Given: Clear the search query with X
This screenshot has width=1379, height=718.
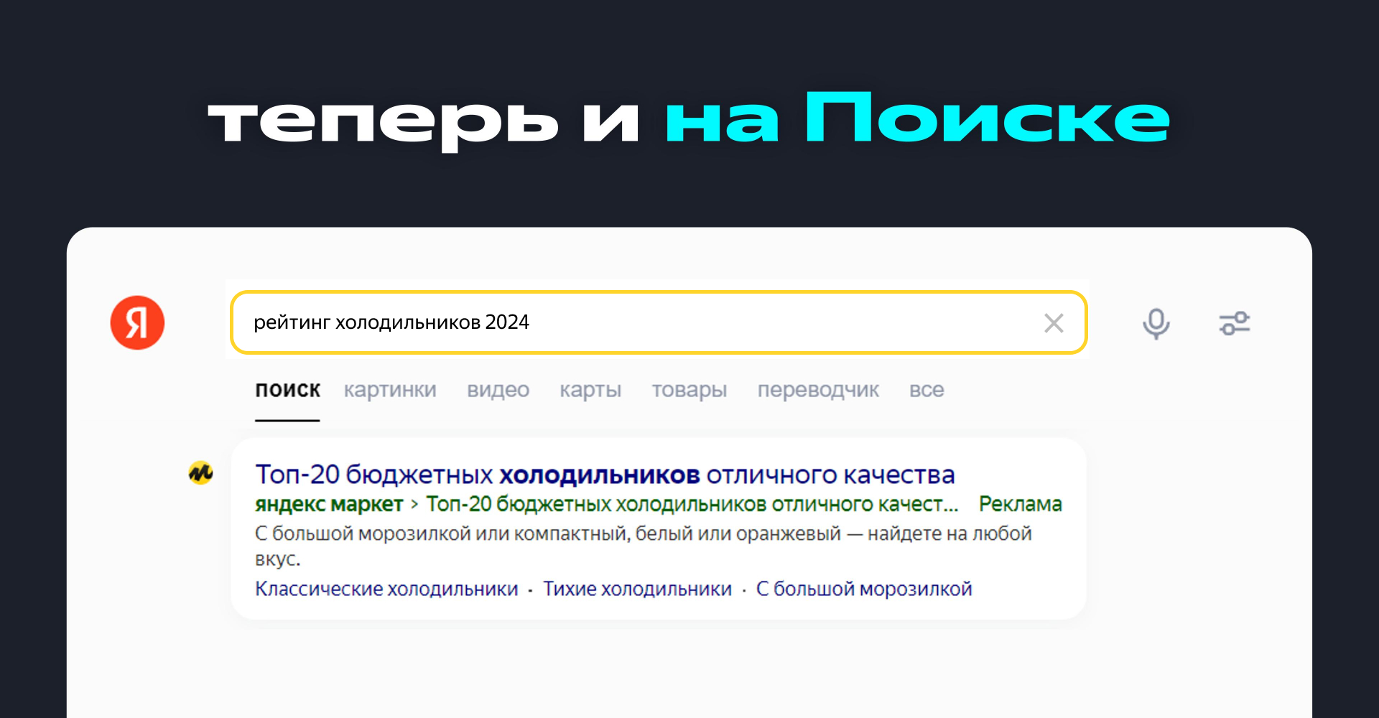Looking at the screenshot, I should click(1054, 323).
